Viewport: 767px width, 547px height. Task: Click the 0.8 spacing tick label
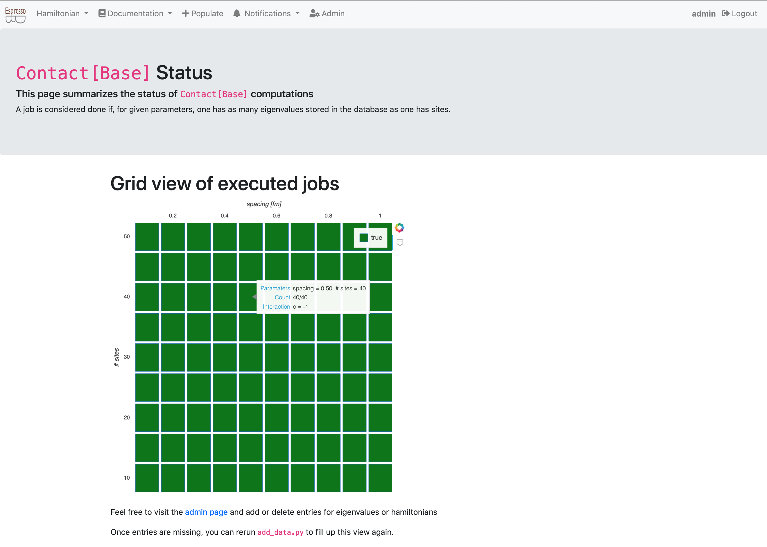tap(329, 215)
